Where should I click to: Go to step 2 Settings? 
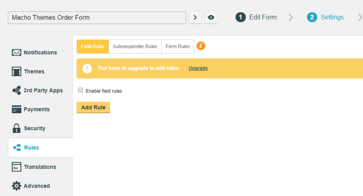[x=325, y=17]
